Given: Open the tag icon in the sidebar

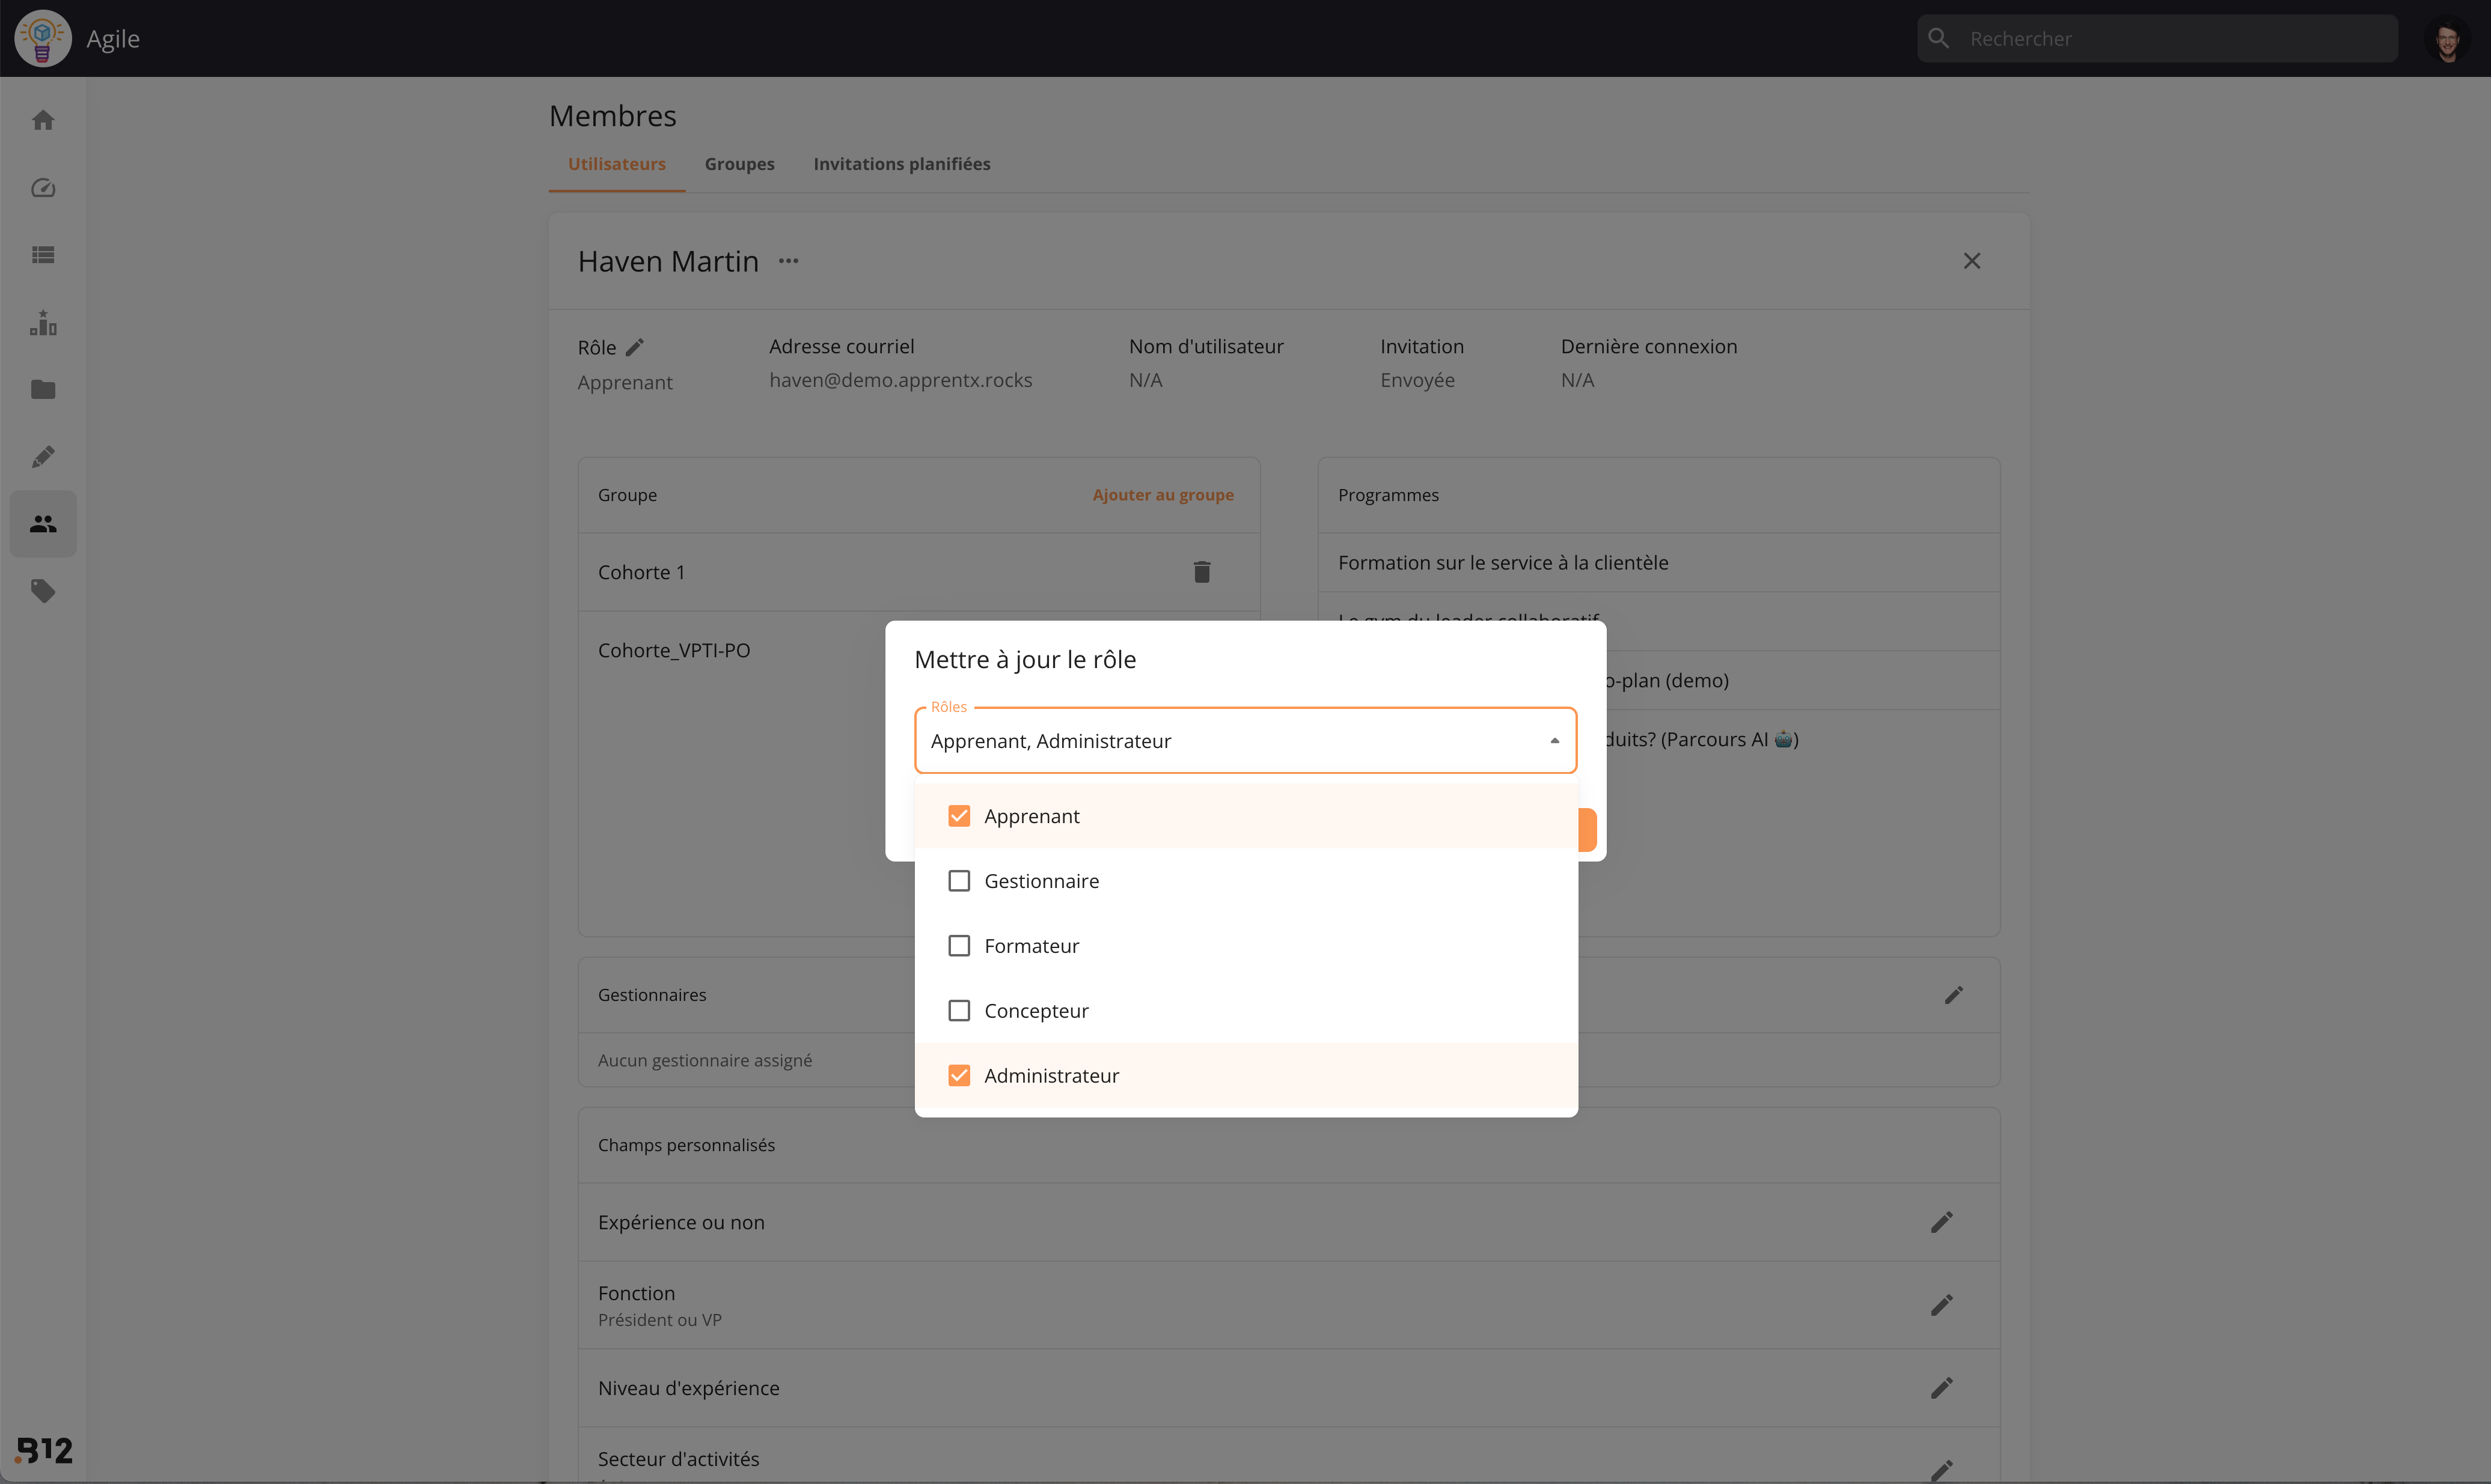Looking at the screenshot, I should tap(43, 590).
